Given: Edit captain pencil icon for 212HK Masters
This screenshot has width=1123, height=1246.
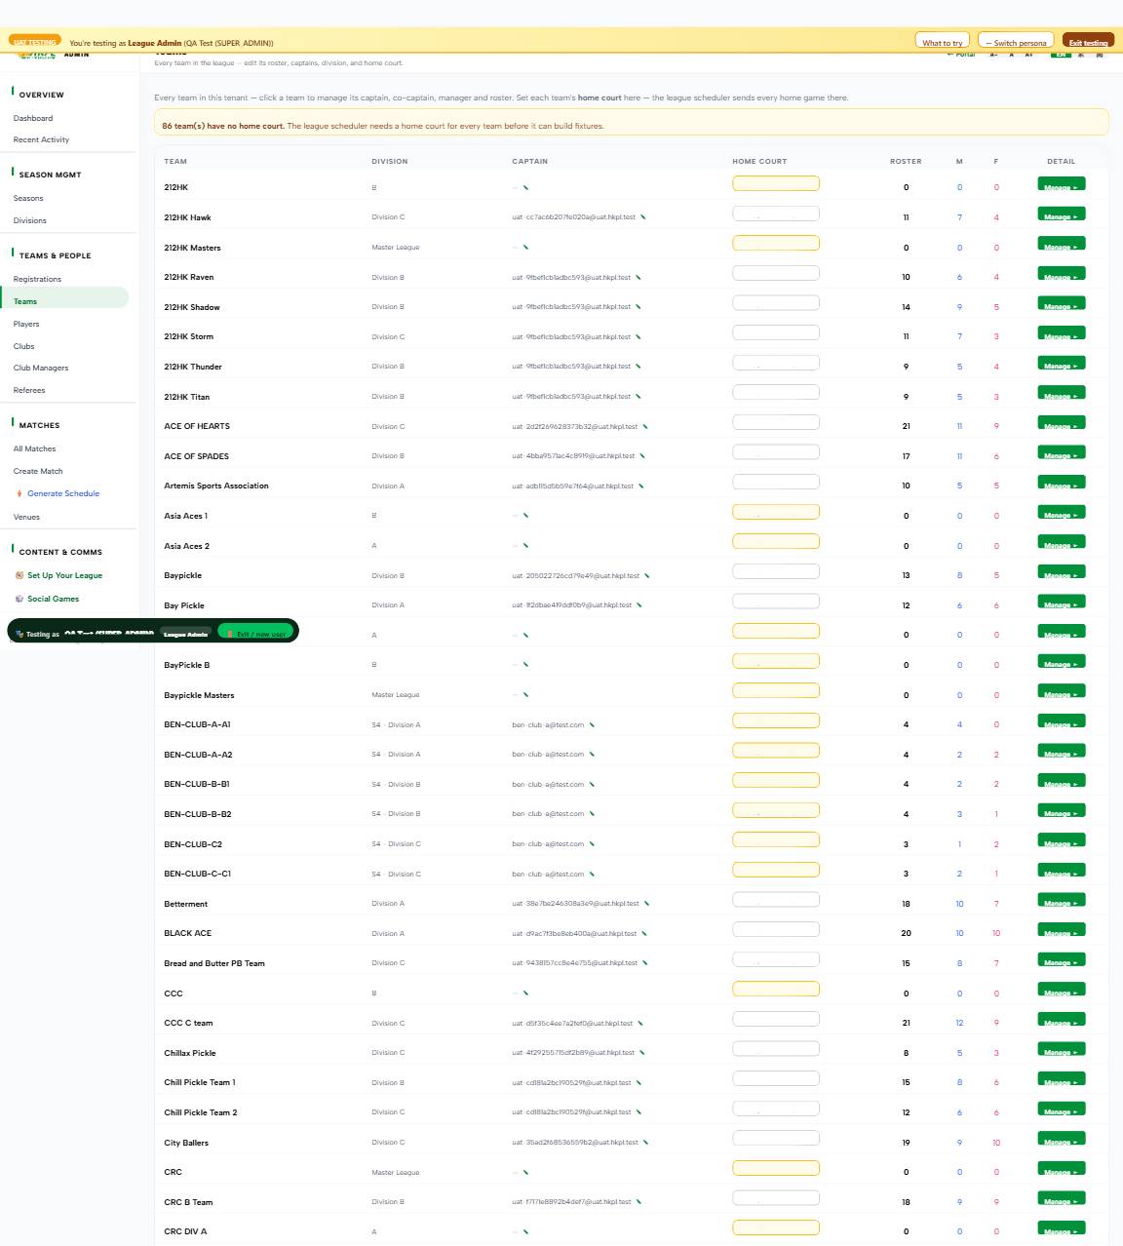Looking at the screenshot, I should pyautogui.click(x=525, y=248).
